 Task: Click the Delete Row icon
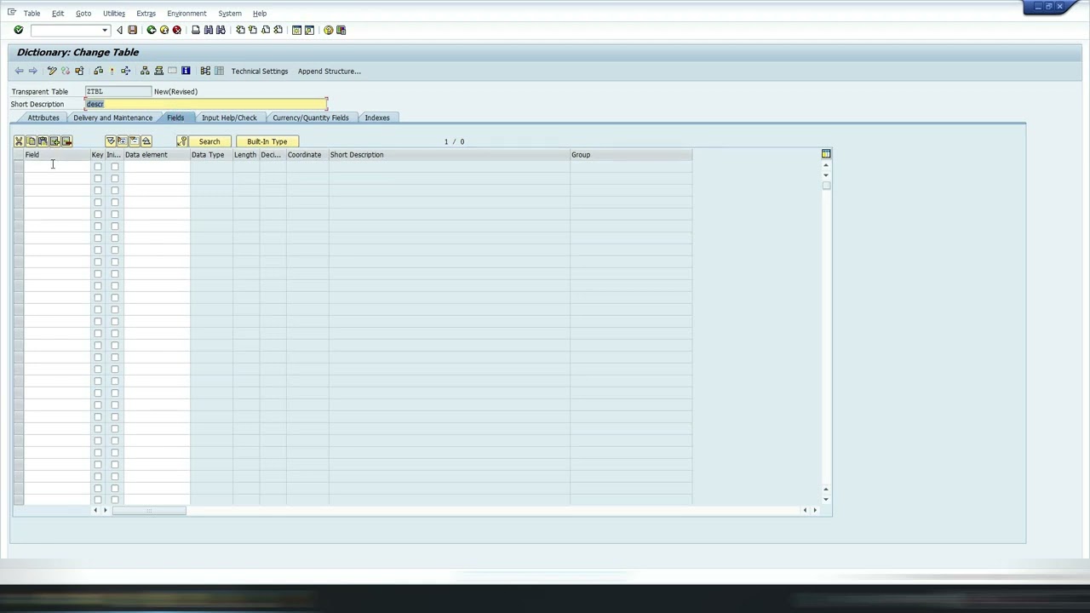pos(66,141)
